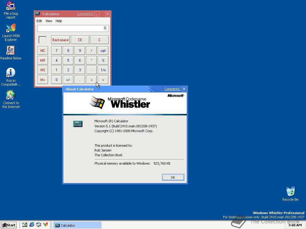Click digit 0 on the Calculator
The width and height of the screenshot is (306, 229).
pyautogui.click(x=56, y=80)
